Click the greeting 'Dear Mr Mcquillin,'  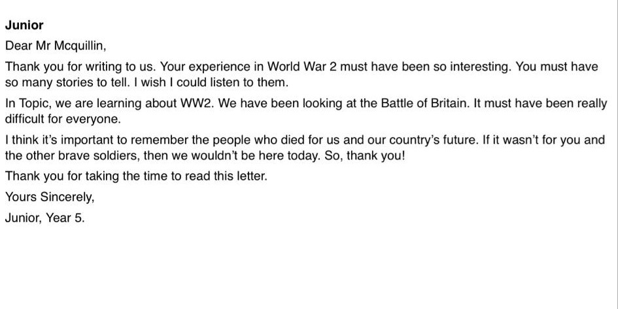pyautogui.click(x=56, y=46)
